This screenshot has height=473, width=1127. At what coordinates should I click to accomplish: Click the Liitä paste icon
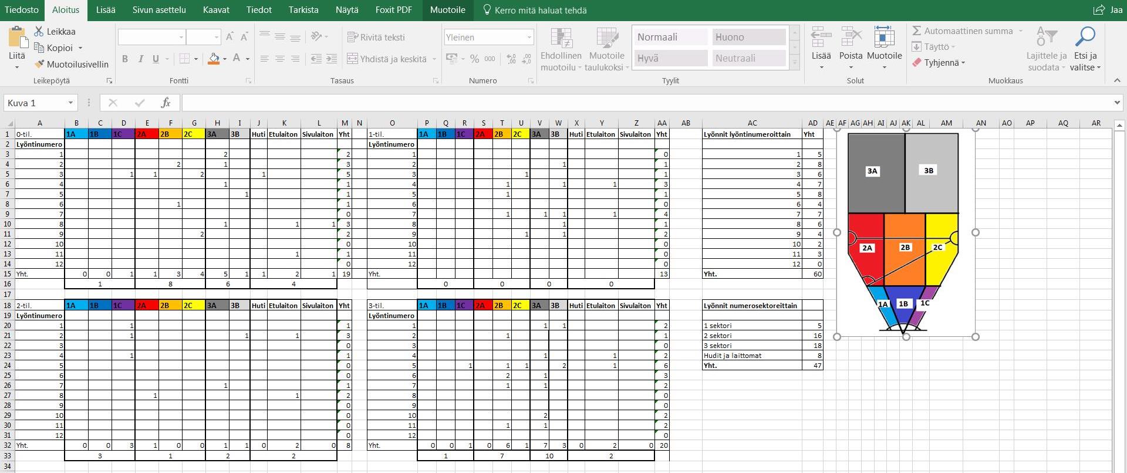(17, 38)
